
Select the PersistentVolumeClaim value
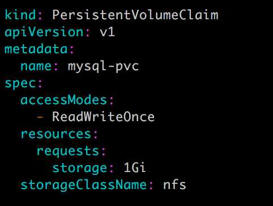(x=135, y=15)
